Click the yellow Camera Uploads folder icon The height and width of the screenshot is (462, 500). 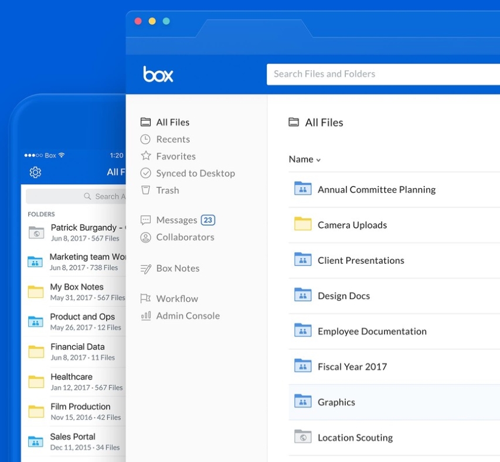(x=302, y=223)
